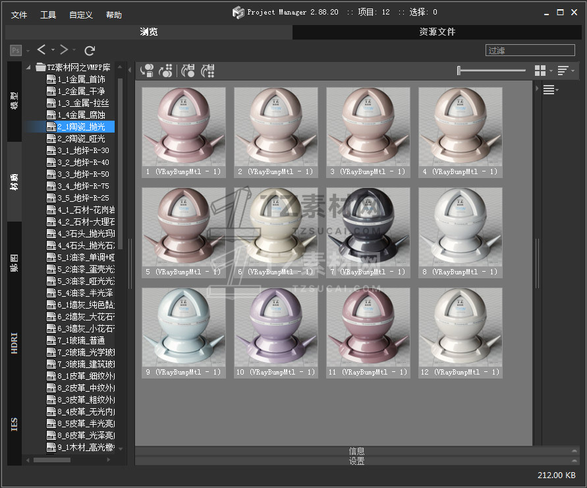This screenshot has width=587, height=488.
Task: Click the Photoshop Ps icon
Action: (x=16, y=50)
